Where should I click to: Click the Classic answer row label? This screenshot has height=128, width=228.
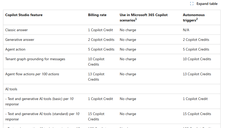17,30
